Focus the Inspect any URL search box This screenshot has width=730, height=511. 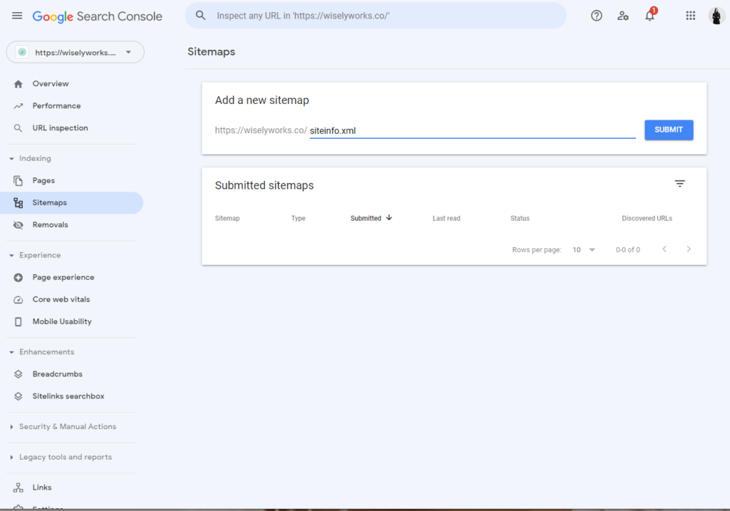(x=376, y=16)
